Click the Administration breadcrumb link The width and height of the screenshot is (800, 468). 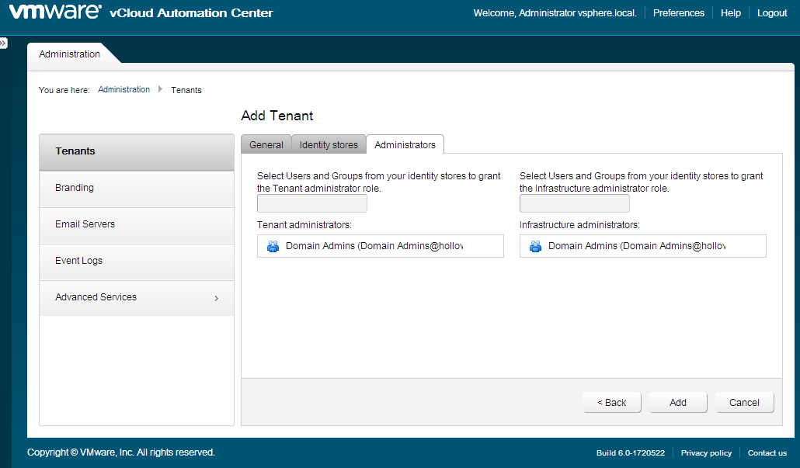123,90
